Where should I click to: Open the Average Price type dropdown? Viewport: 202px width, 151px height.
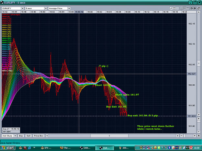point(69,8)
